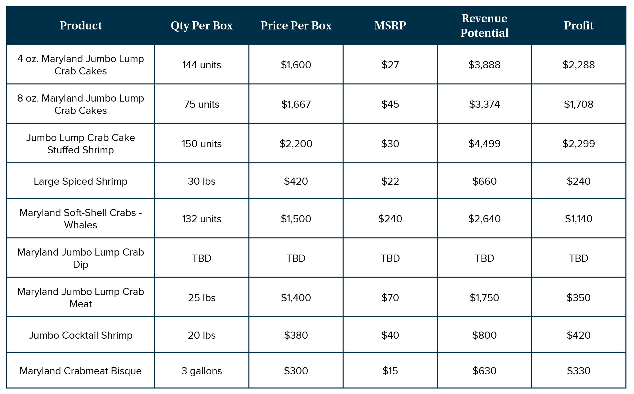Click the Qty Per Box header
Viewport: 634px width, 394px height.
click(x=202, y=26)
